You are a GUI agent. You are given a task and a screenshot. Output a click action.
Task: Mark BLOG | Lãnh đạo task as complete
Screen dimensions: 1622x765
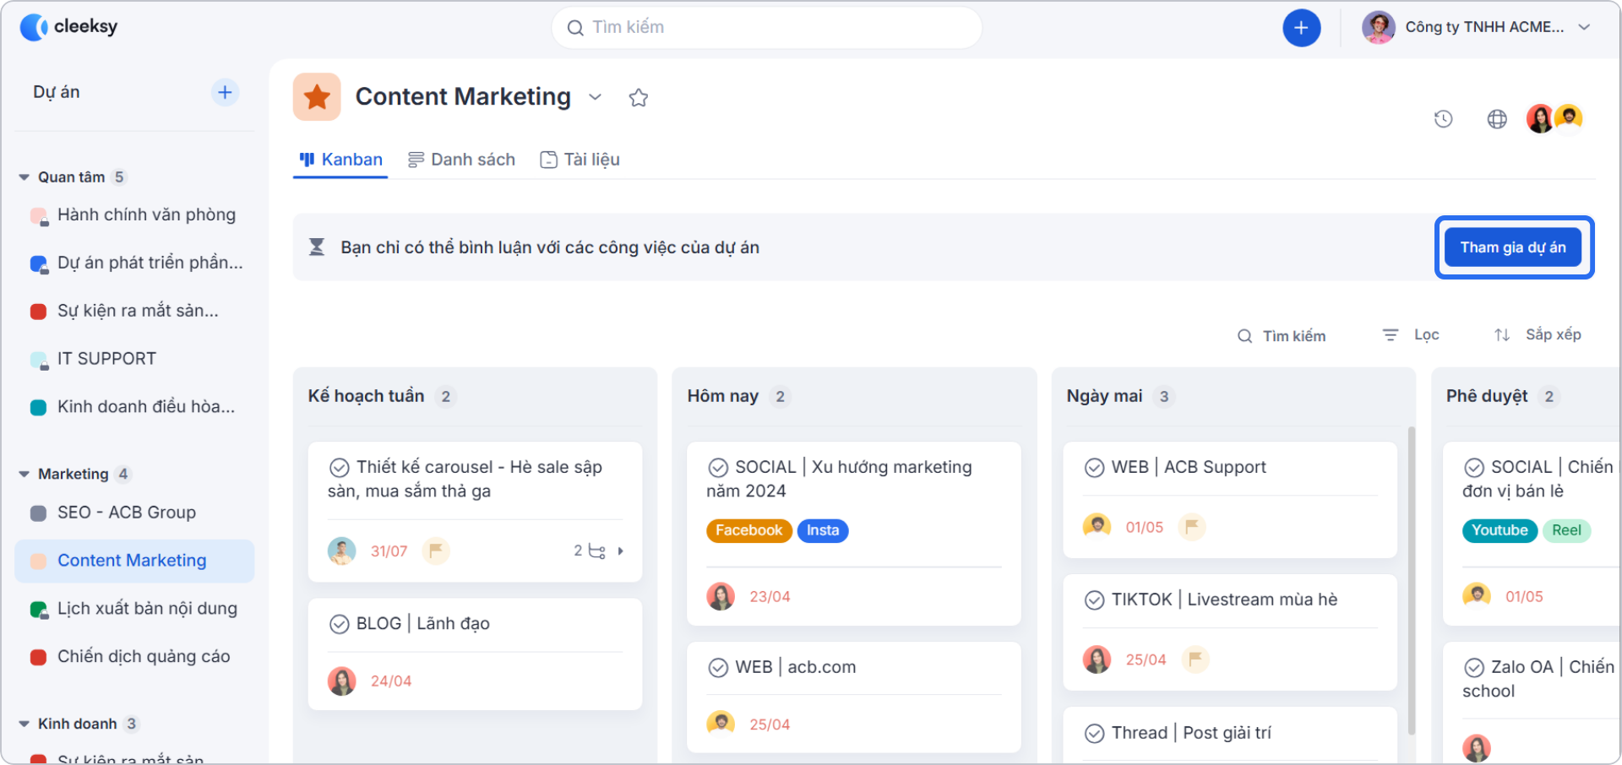click(340, 623)
